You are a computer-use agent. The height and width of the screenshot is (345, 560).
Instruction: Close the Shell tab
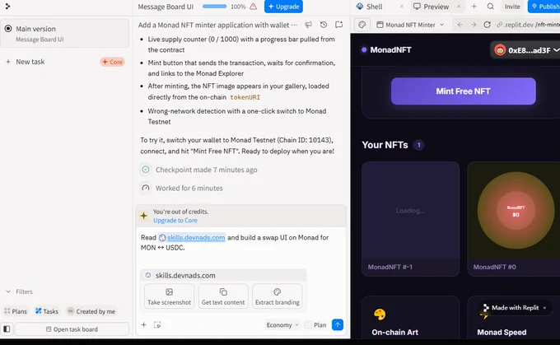[x=402, y=7]
